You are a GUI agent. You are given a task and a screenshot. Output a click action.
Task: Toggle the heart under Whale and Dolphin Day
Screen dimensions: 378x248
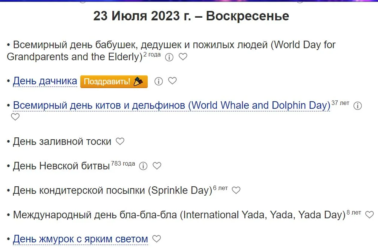click(x=15, y=117)
